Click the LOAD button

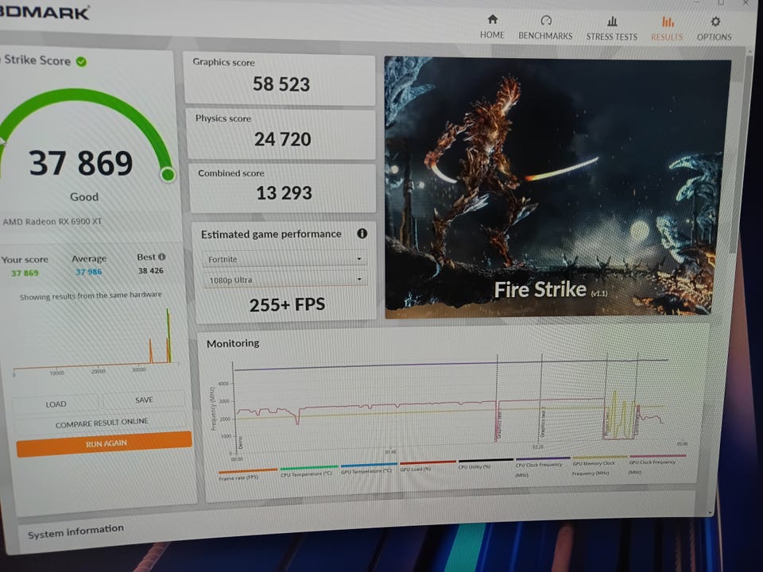click(56, 404)
